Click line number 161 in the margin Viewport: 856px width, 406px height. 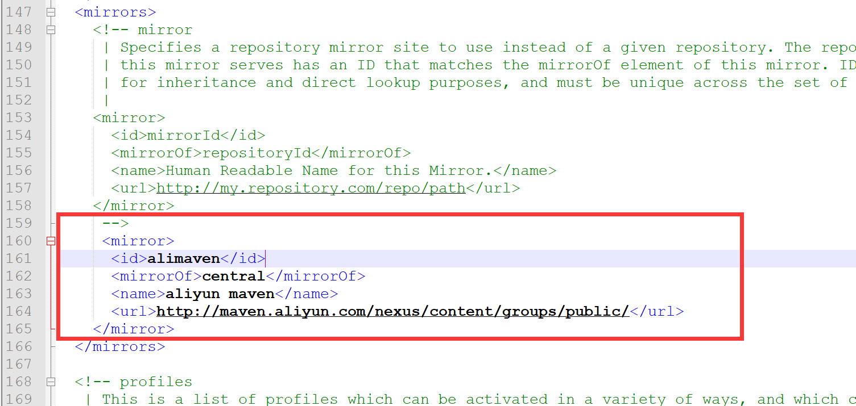(19, 258)
